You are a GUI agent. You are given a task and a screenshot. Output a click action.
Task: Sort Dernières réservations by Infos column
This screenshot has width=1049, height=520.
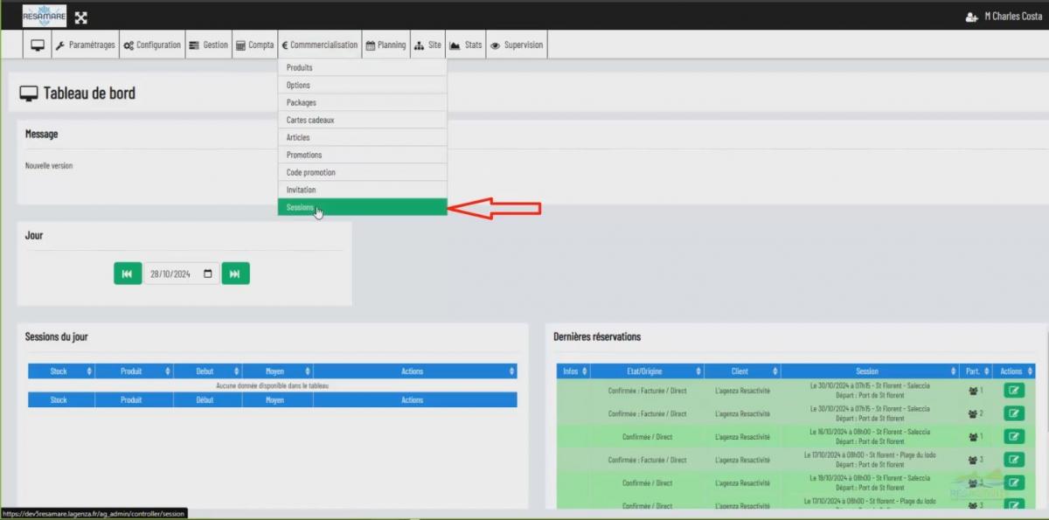(573, 371)
